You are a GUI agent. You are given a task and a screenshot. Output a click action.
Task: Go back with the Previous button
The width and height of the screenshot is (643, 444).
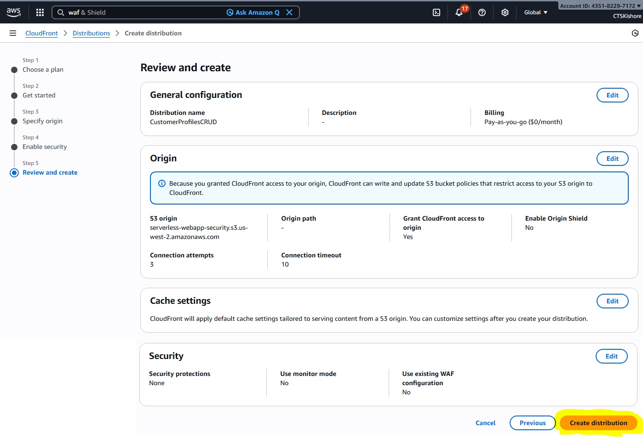coord(533,423)
